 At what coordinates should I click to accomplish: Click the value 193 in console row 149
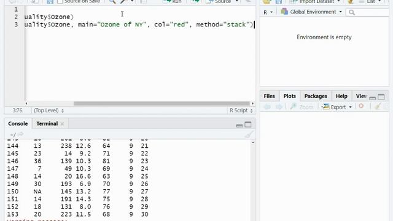(66, 184)
